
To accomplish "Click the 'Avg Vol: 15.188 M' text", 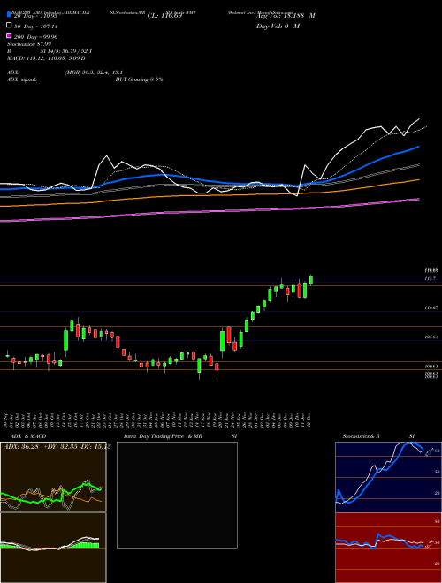I will (286, 16).
